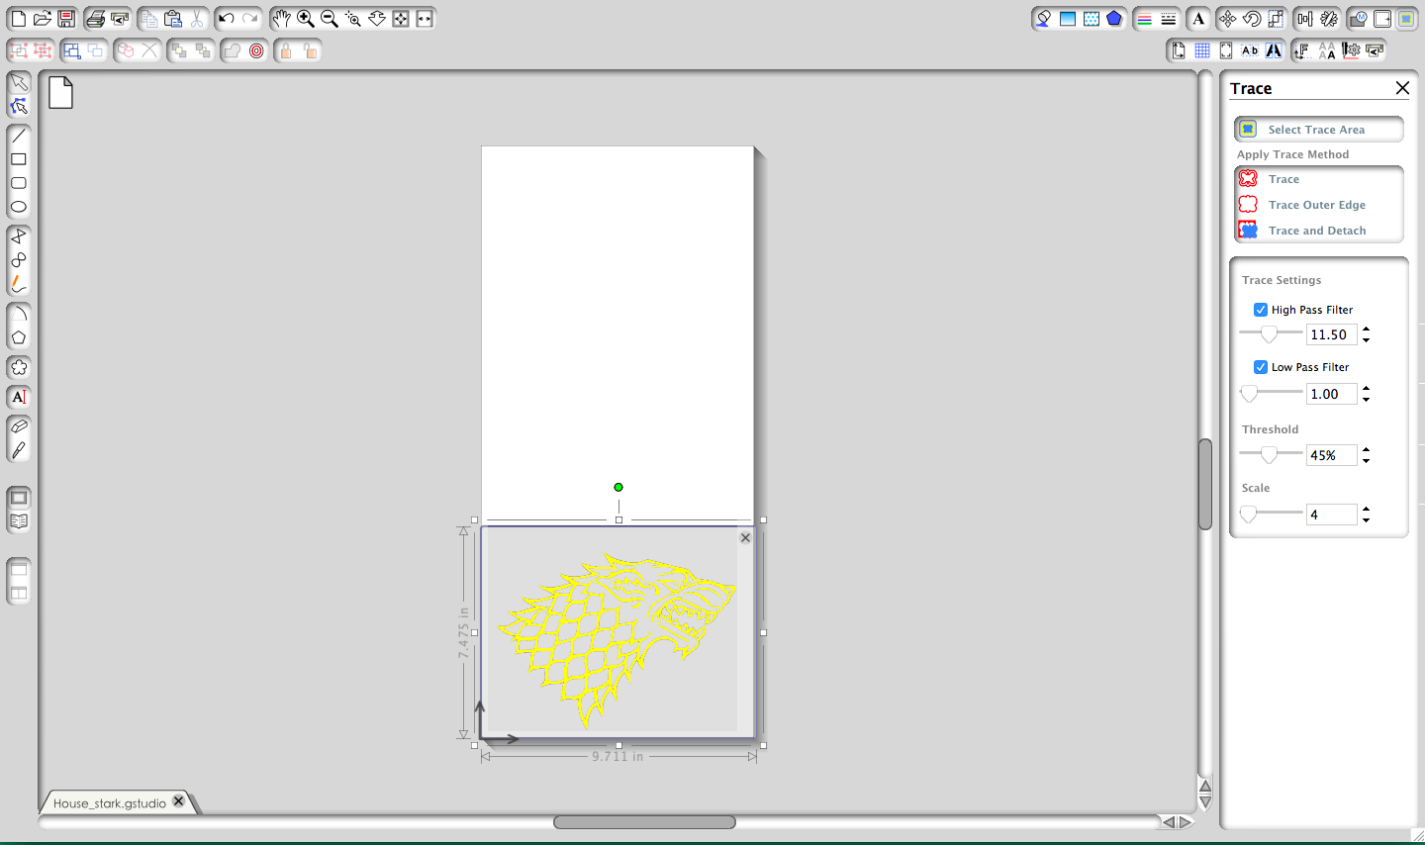
Task: Paste from clipboard icon
Action: [x=173, y=19]
